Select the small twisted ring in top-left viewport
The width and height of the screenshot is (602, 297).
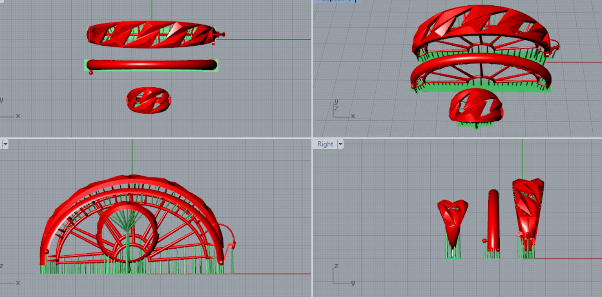coord(148,100)
